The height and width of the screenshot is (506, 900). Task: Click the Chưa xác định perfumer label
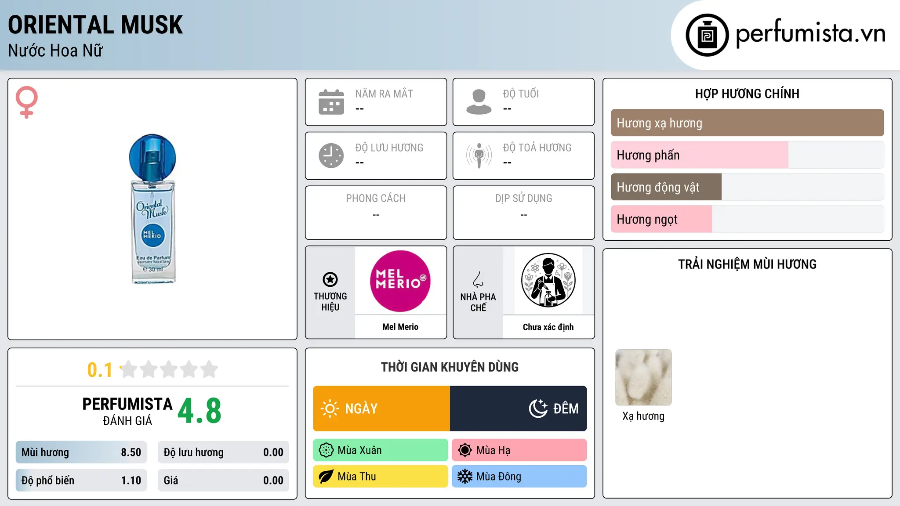(548, 327)
